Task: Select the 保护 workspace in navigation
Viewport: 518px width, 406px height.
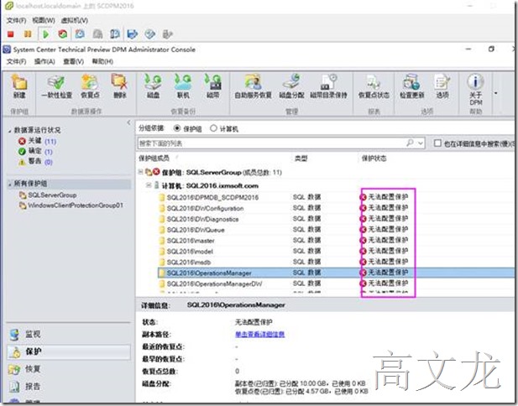Action: [x=69, y=351]
